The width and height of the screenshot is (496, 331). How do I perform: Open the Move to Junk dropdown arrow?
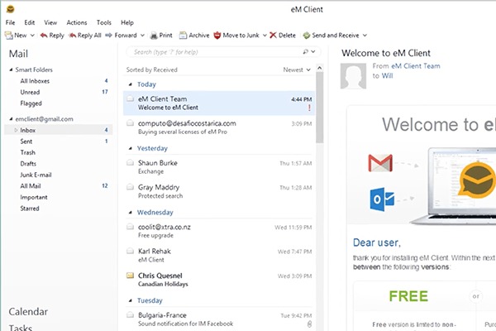tap(265, 36)
